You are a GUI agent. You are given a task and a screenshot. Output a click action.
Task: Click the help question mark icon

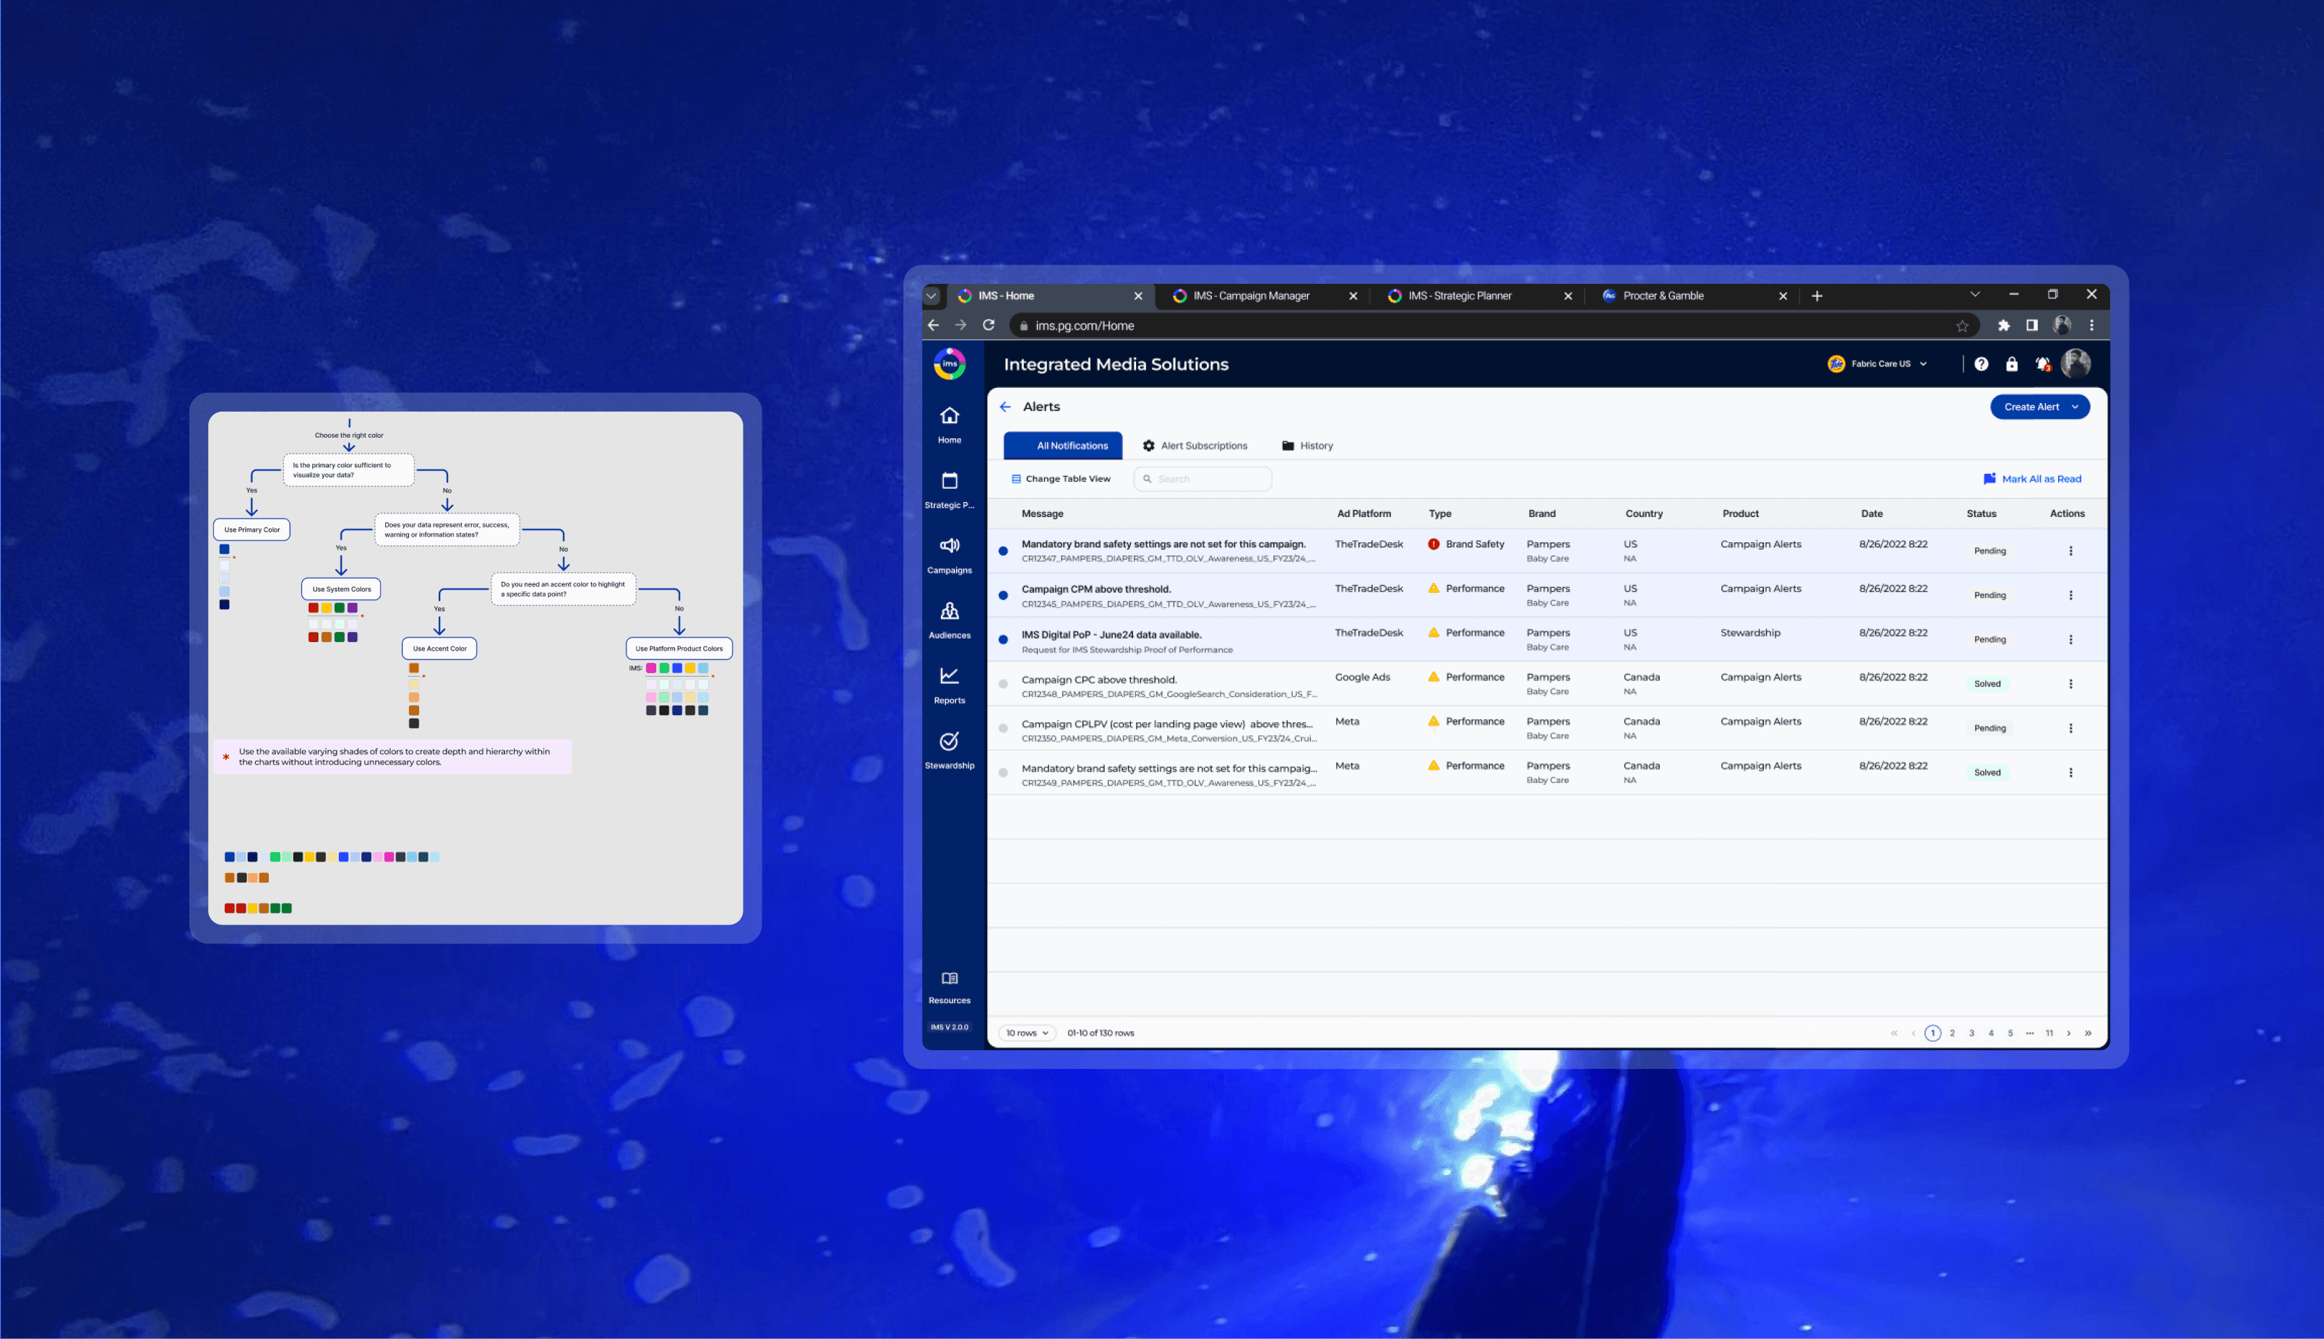coord(1981,364)
